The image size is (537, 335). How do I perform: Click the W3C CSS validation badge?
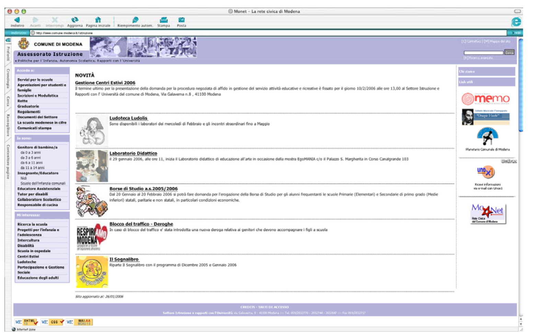pos(52,322)
